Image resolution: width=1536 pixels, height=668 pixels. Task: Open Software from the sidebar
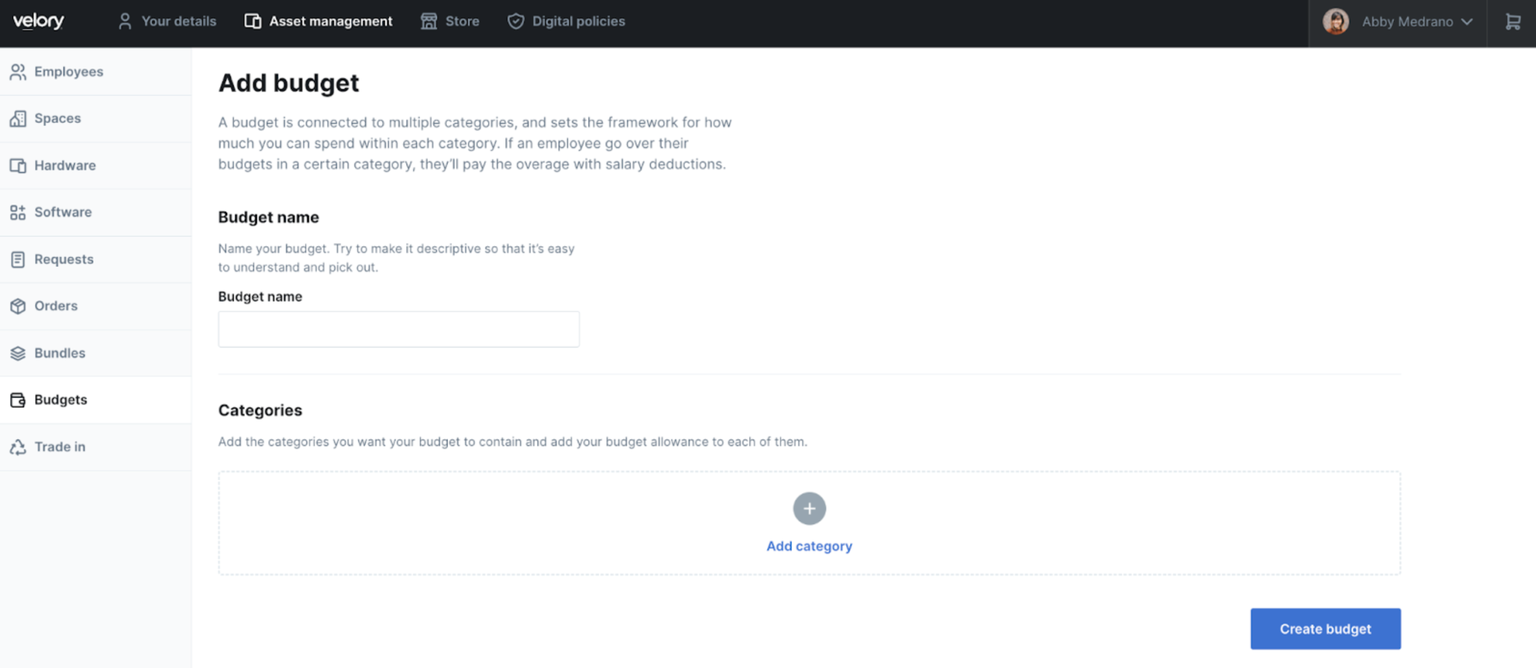[95, 212]
